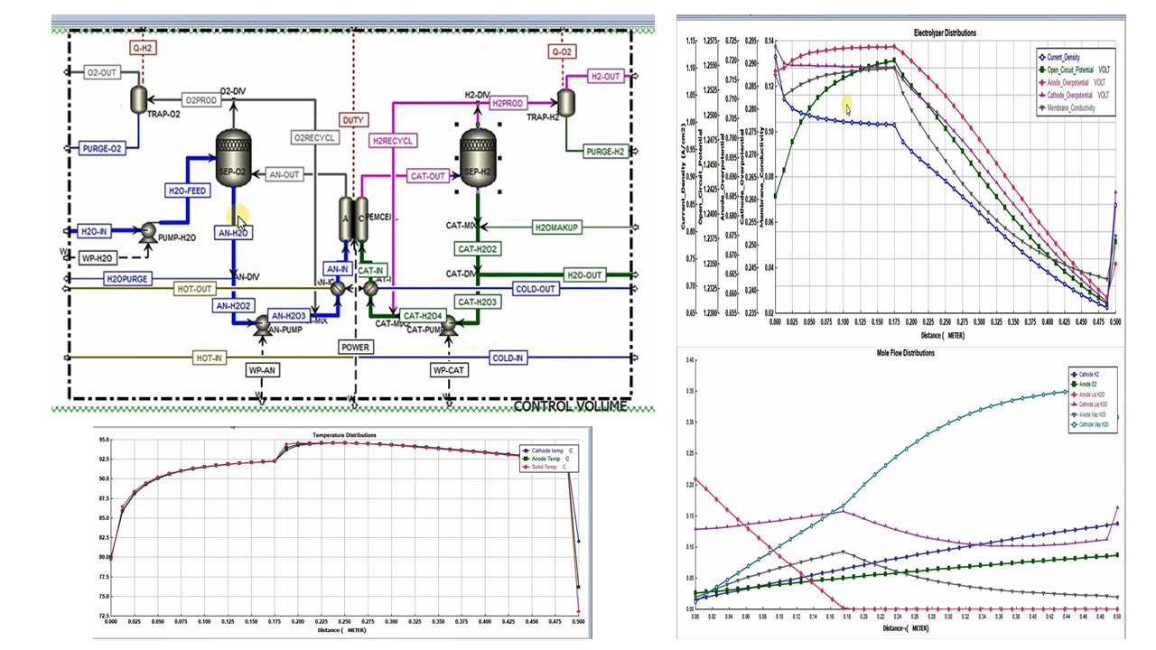Click Cathode Vap H2O legend entry
The image size is (1156, 650).
[x=1096, y=423]
